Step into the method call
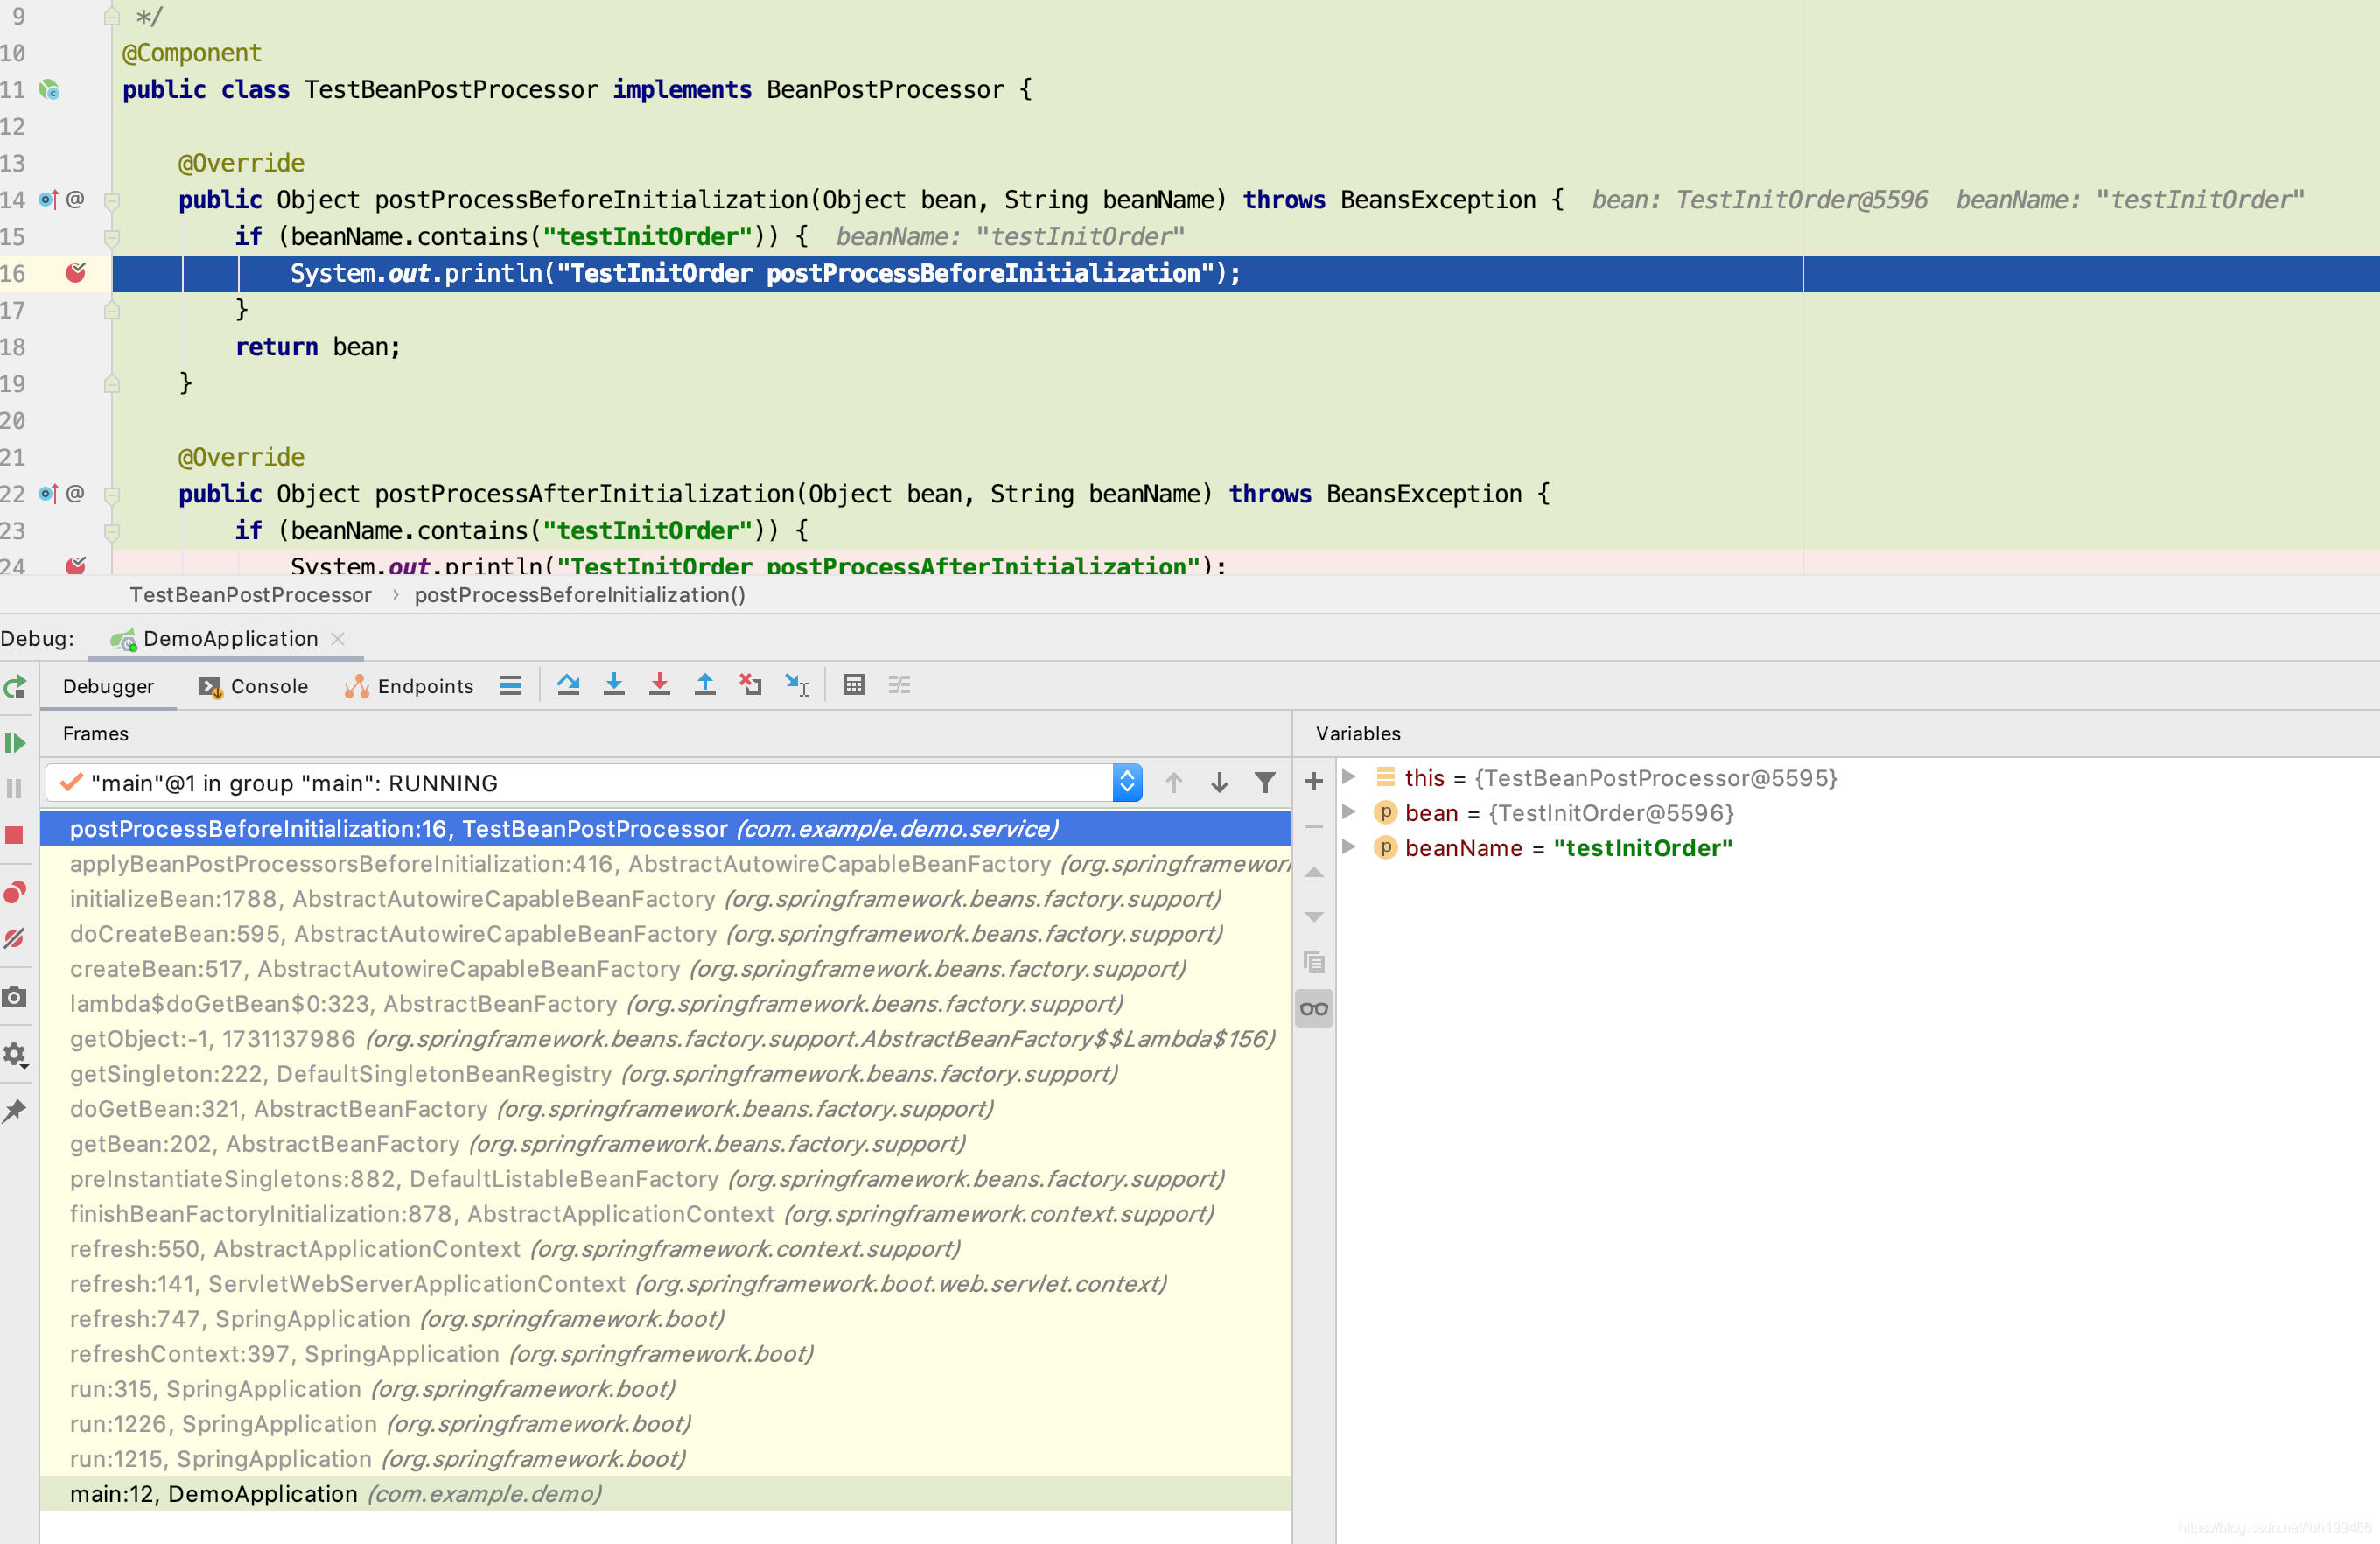The image size is (2380, 1544). (614, 685)
